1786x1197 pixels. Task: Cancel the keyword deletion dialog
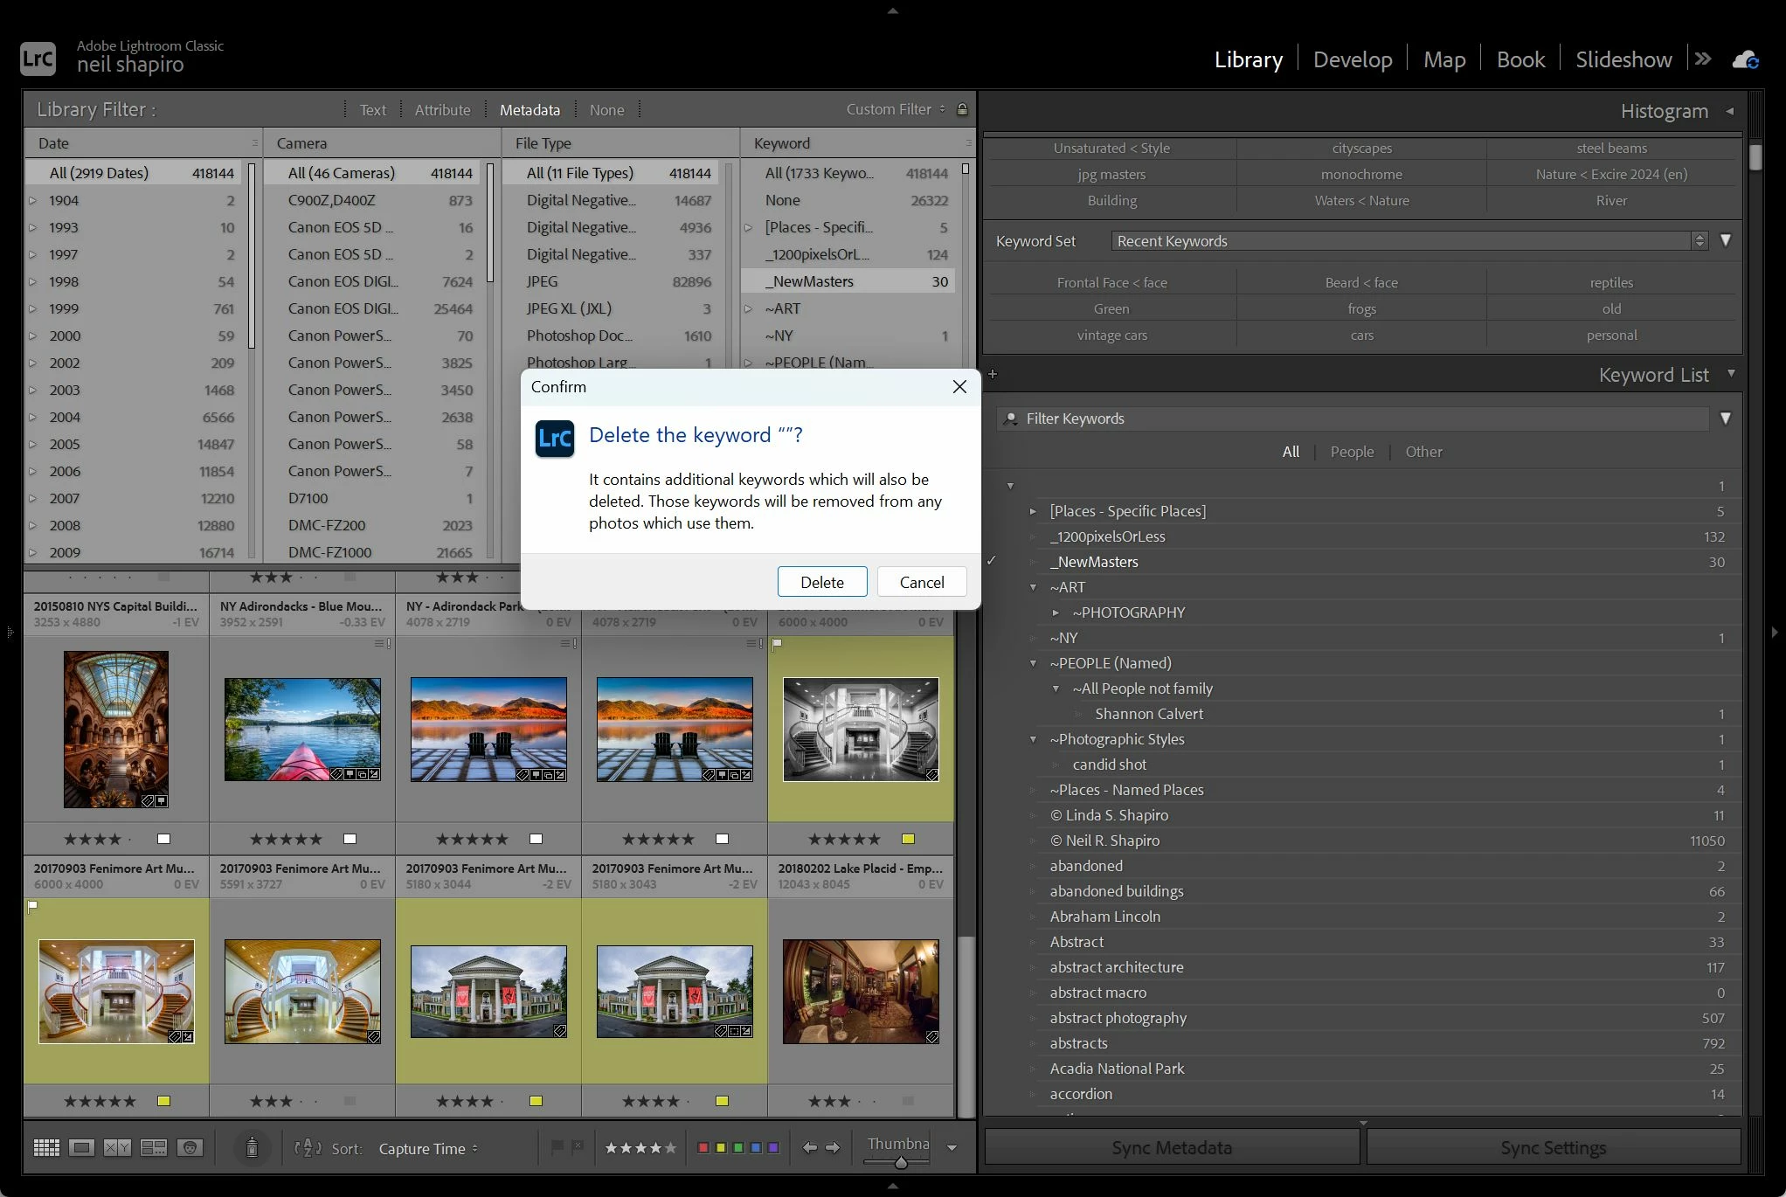pos(921,582)
